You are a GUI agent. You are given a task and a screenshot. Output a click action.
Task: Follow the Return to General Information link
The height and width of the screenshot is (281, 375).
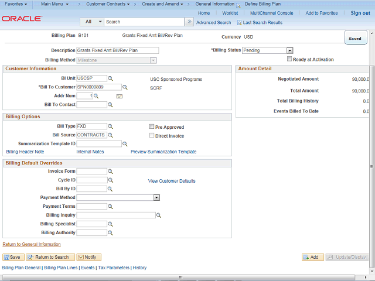[32, 244]
